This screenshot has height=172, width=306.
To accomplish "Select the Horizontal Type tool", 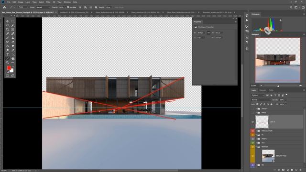I will (x=8, y=54).
